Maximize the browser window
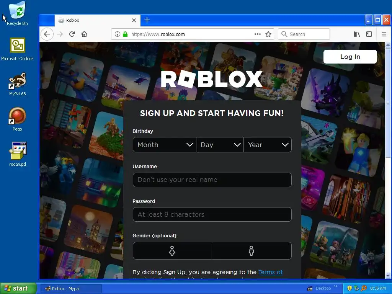Screen dimensions: 392x294 (377, 20)
